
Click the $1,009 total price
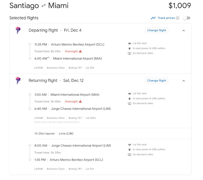point(180,6)
